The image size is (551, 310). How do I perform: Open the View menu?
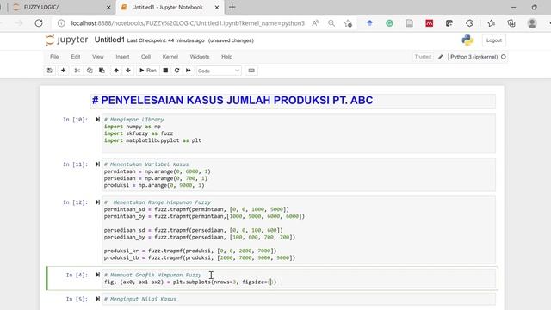(98, 57)
